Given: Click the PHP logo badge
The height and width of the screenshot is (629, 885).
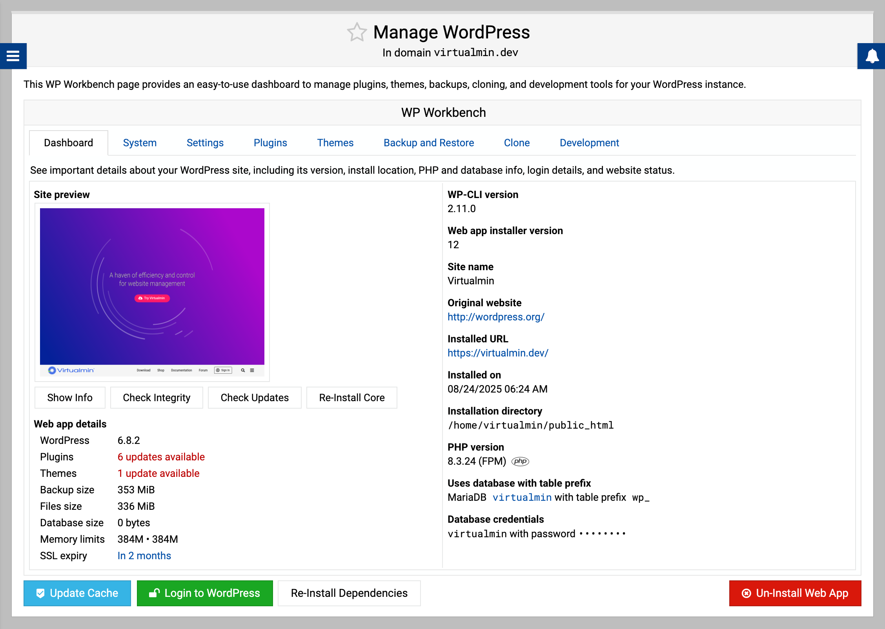Looking at the screenshot, I should 521,462.
